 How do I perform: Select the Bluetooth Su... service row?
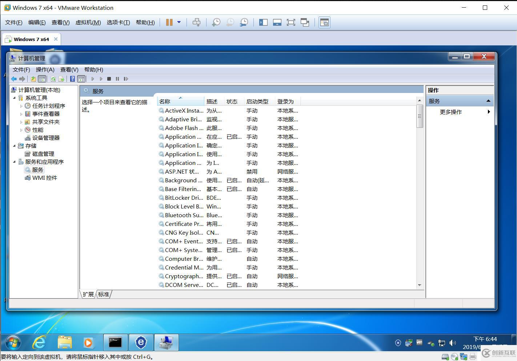pos(229,215)
